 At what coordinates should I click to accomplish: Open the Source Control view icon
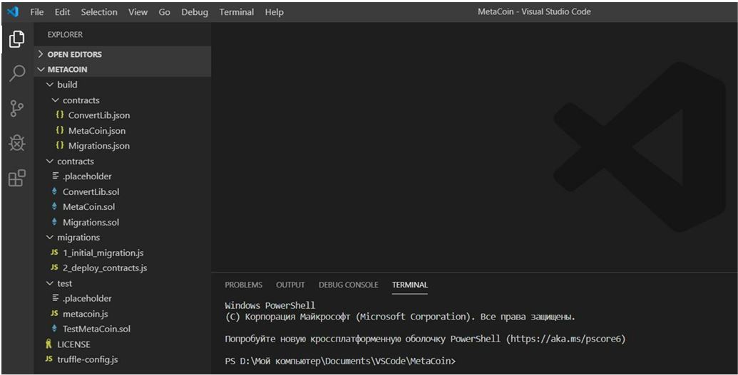(16, 108)
